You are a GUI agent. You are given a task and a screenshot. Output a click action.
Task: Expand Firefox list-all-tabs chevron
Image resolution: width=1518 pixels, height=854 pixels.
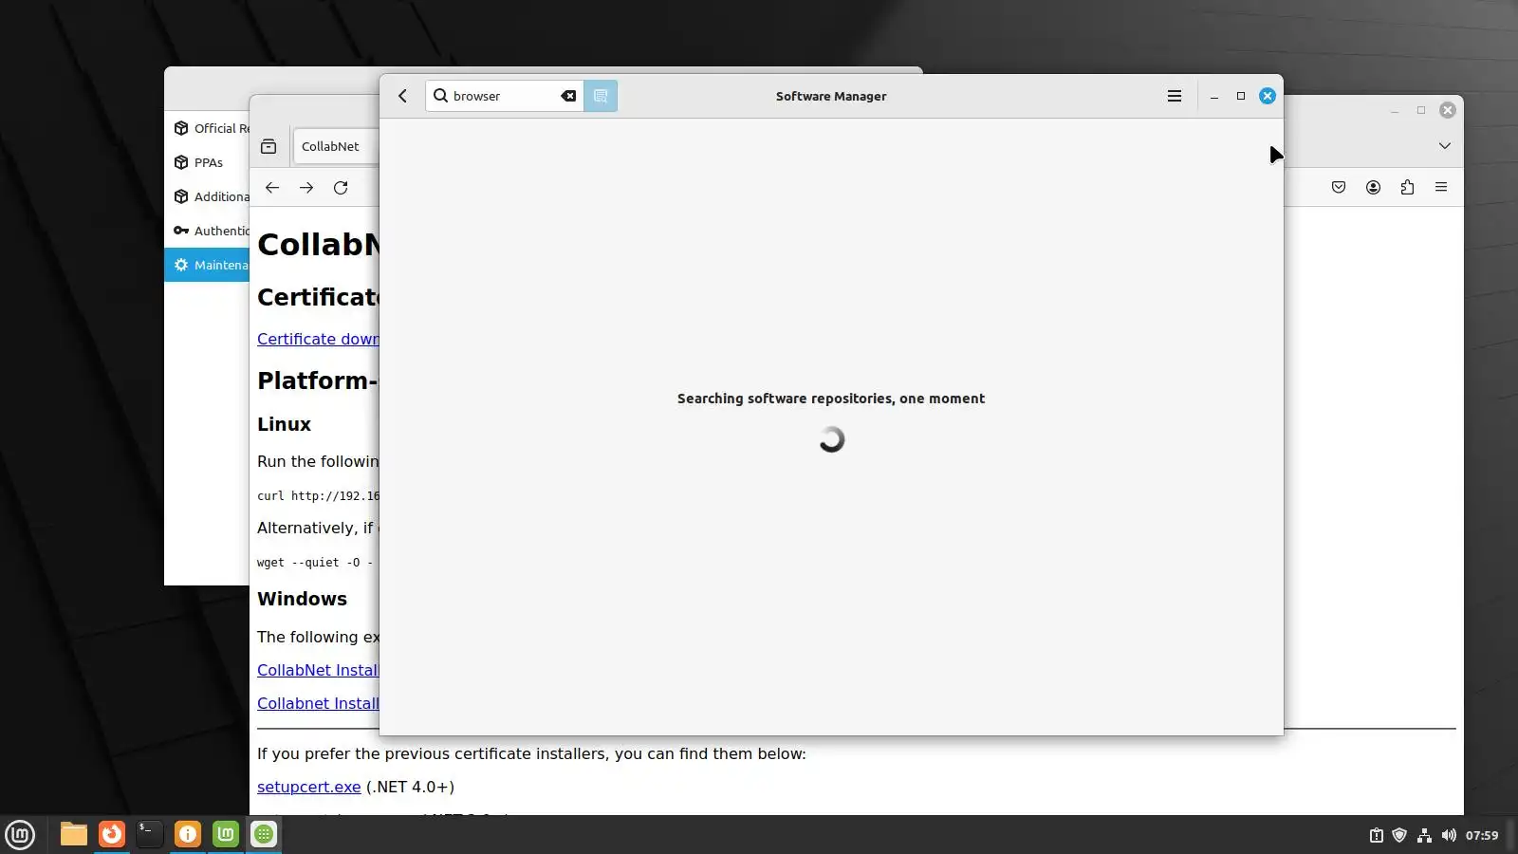(1445, 146)
